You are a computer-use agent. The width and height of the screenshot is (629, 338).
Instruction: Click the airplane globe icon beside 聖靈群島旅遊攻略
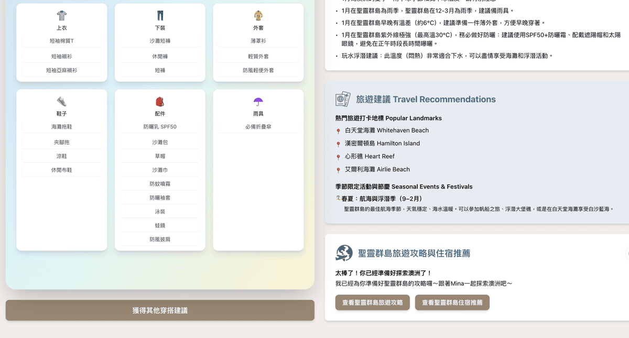344,253
